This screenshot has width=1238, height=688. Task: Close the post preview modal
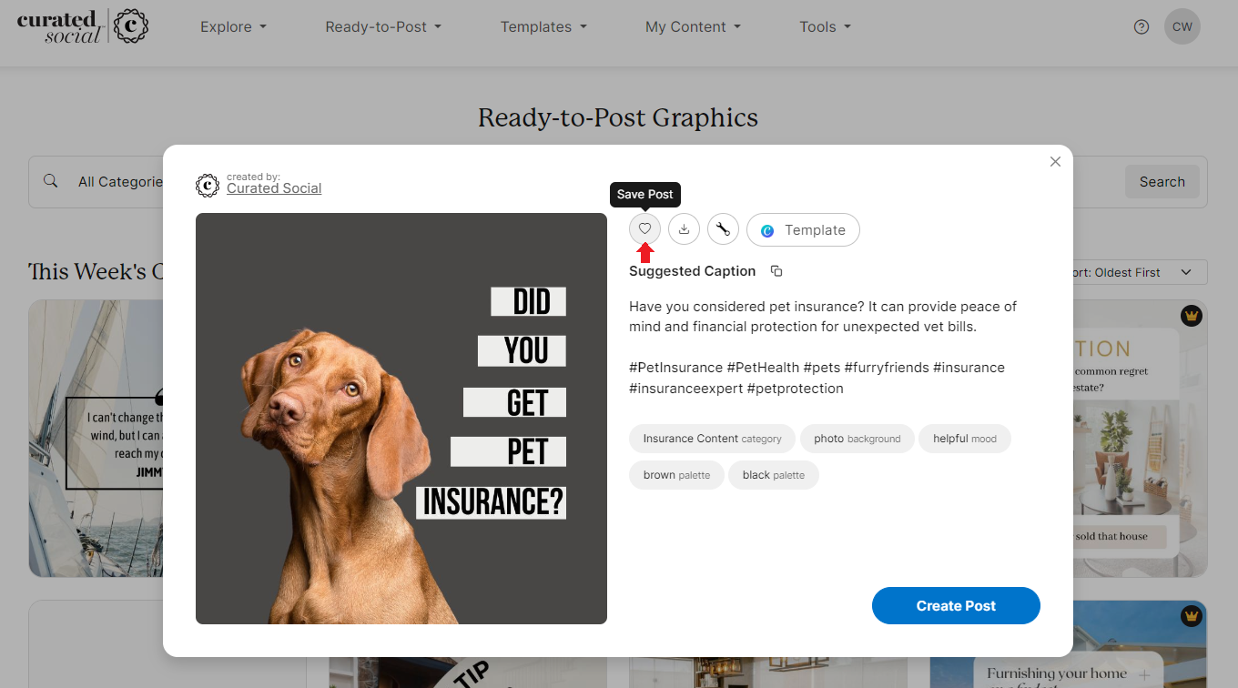[x=1055, y=161]
